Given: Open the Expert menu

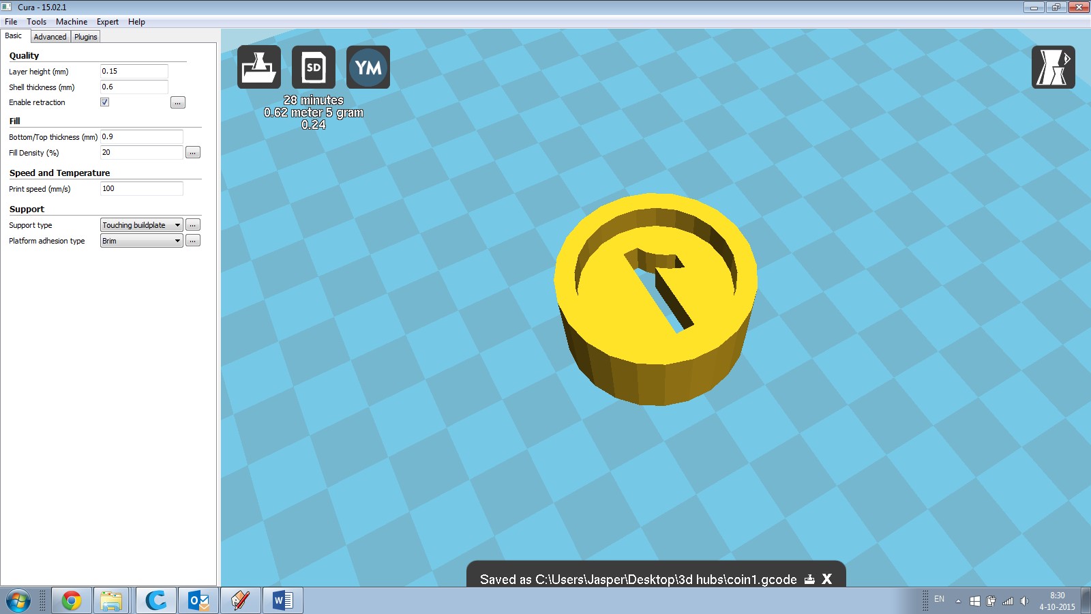Looking at the screenshot, I should [107, 22].
